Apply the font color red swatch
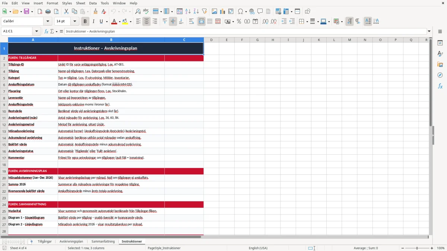The height and width of the screenshot is (251, 447). pyautogui.click(x=114, y=22)
